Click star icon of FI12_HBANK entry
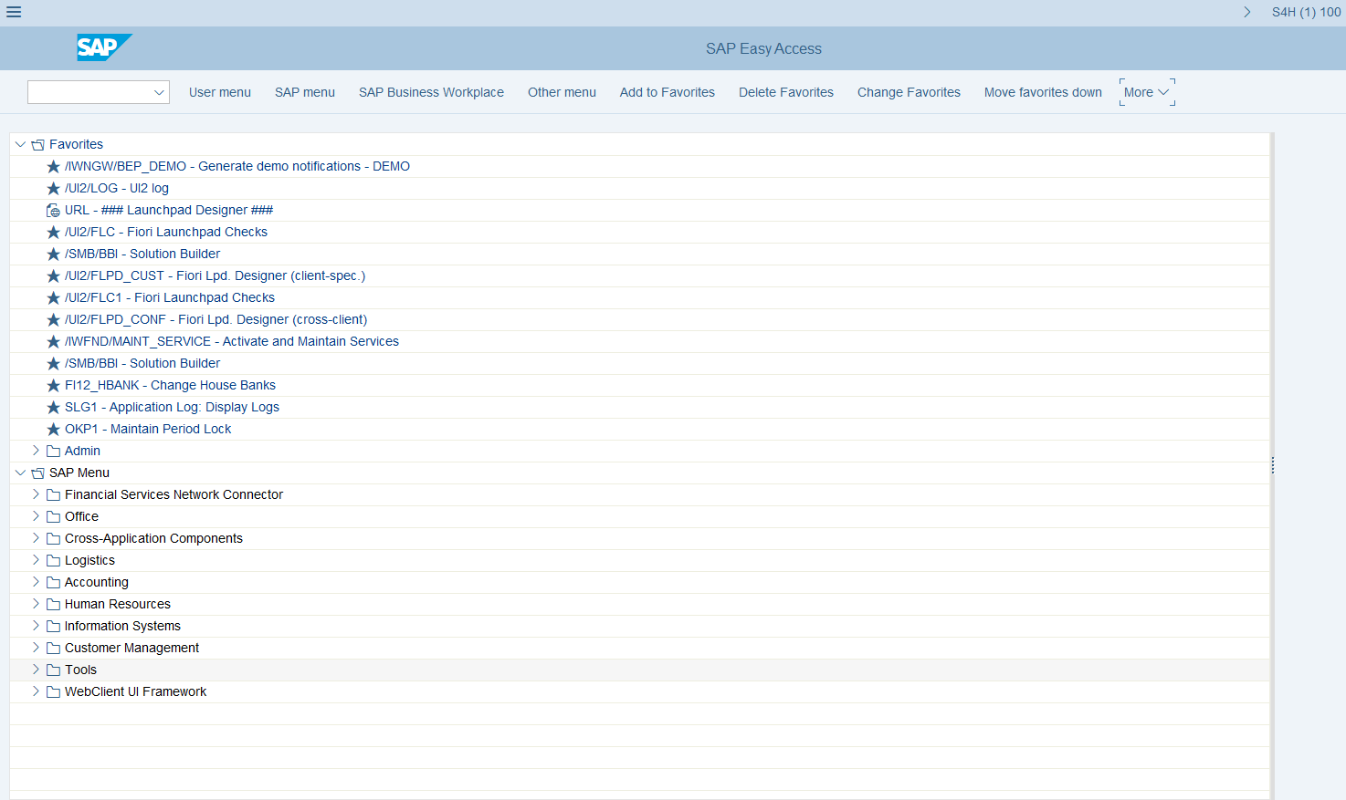The height and width of the screenshot is (800, 1346). (x=53, y=386)
